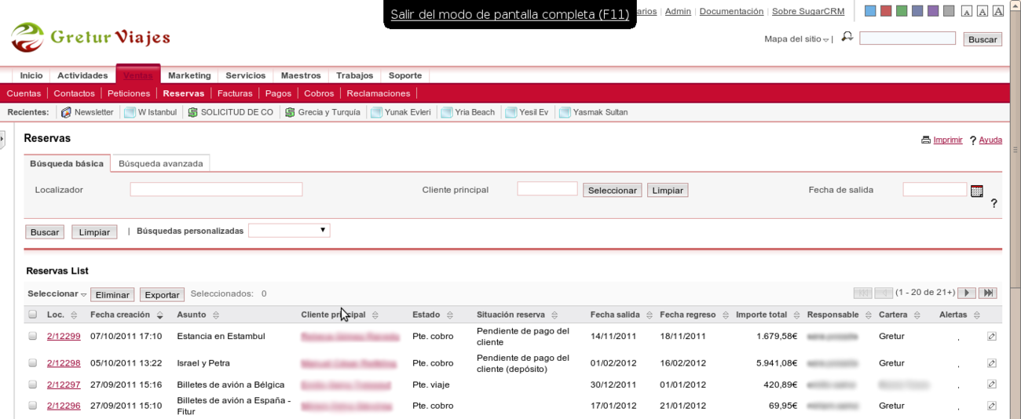Click the Gretur Viajes logo

[x=90, y=37]
